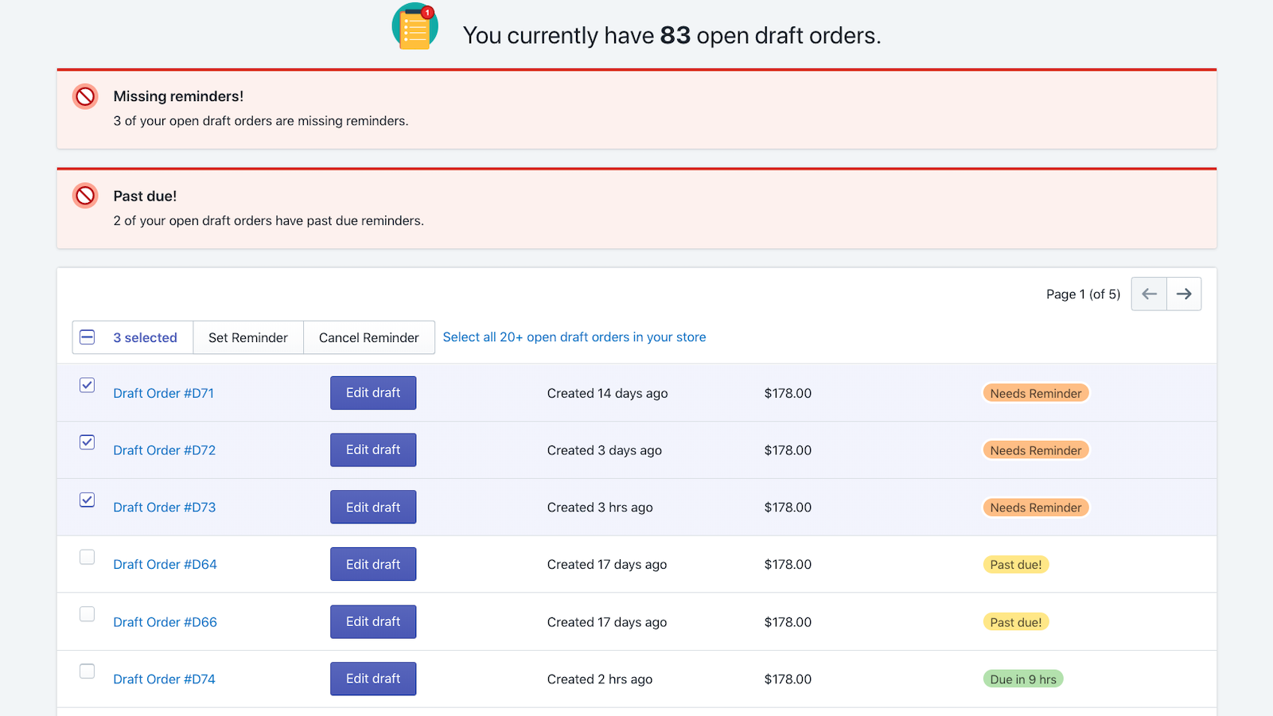The height and width of the screenshot is (716, 1273).
Task: Uncheck Draft Order #D71's checkbox
Action: (x=87, y=385)
